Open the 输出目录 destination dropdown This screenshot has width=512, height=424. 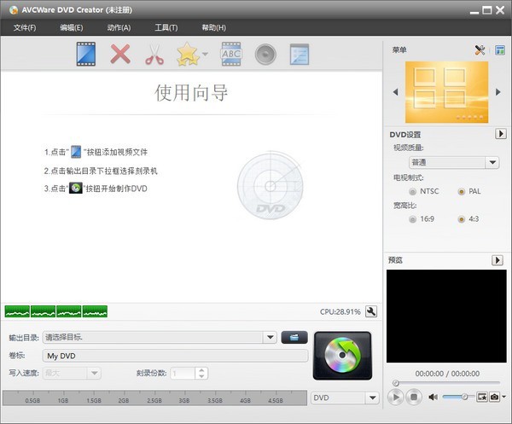(x=270, y=337)
